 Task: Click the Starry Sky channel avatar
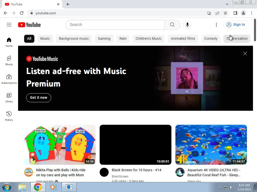180,172
